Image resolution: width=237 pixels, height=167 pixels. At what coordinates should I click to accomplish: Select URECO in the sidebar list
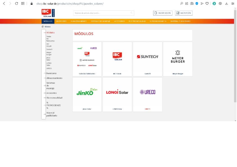(49, 68)
